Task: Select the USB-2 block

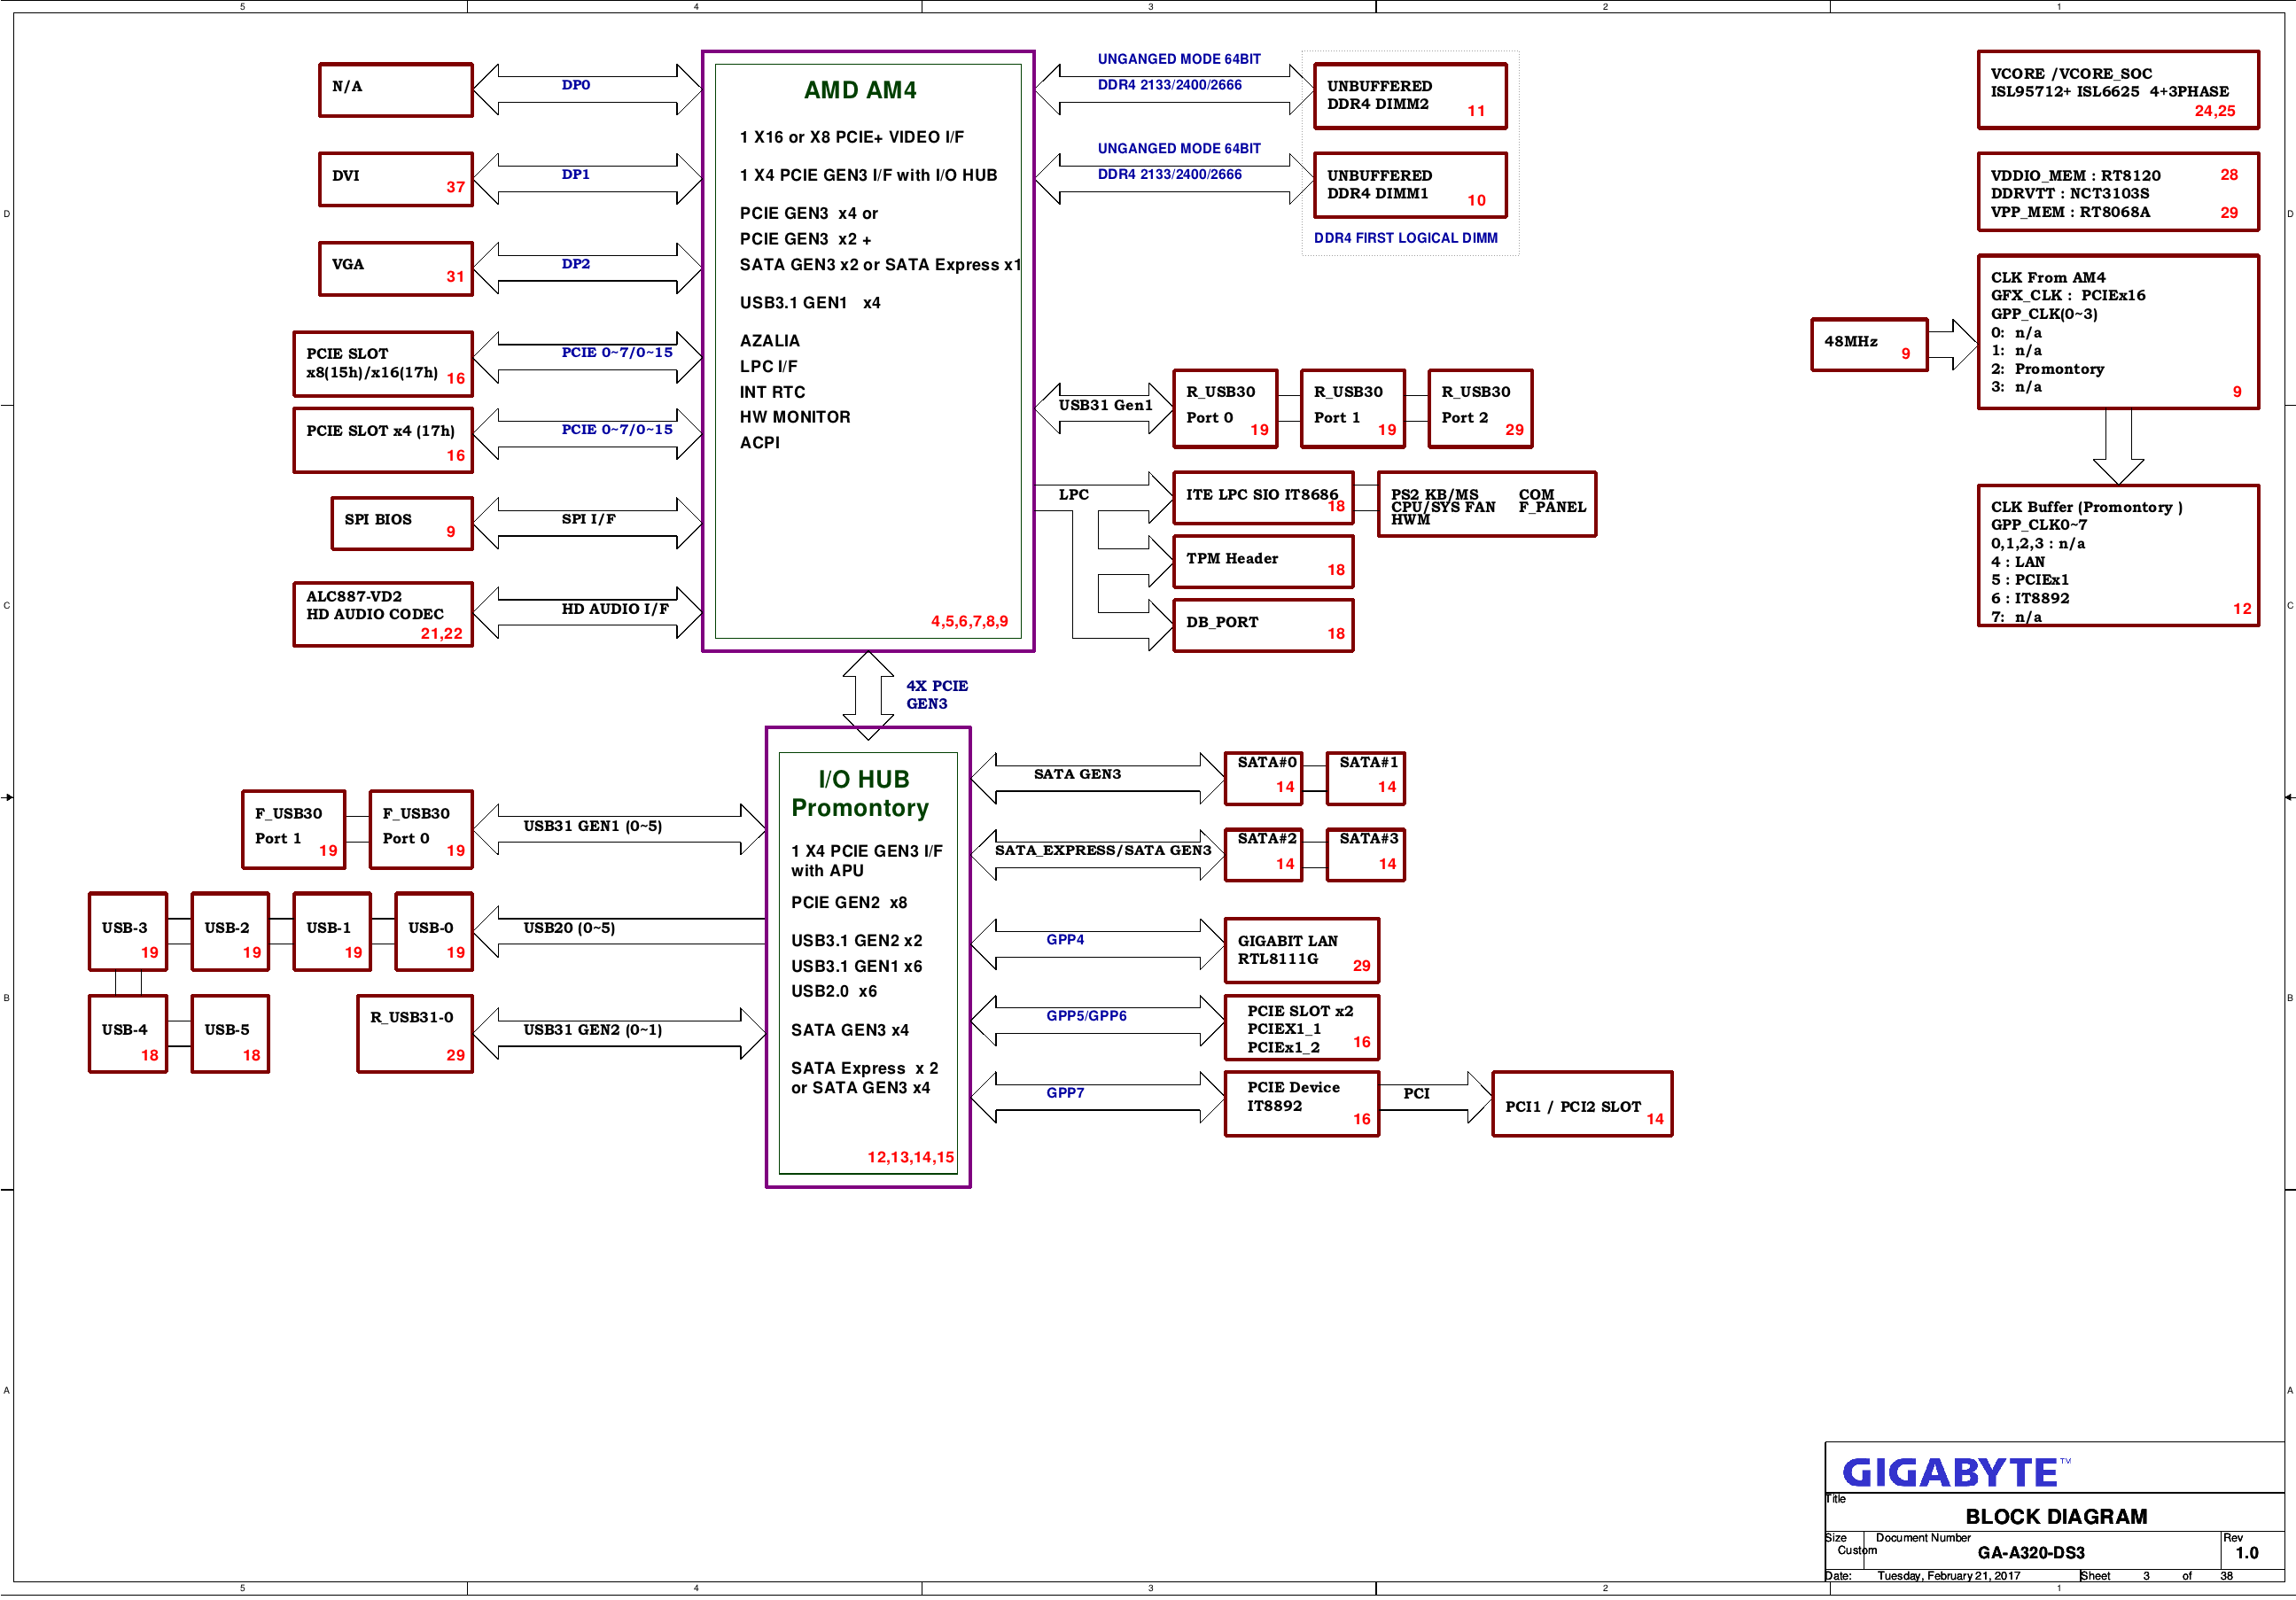Action: coord(230,931)
